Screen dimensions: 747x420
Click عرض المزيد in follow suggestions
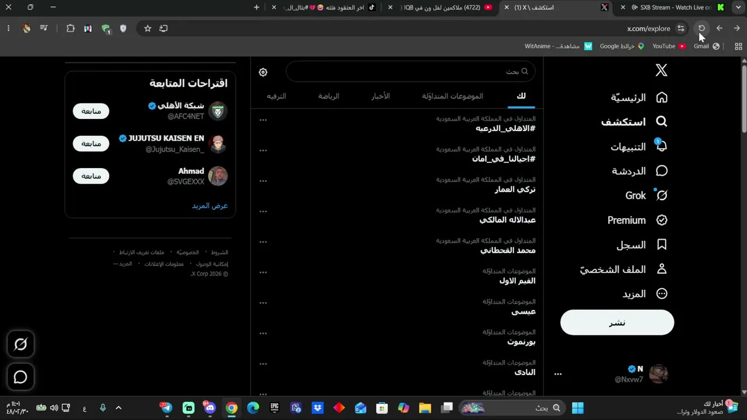coord(210,205)
